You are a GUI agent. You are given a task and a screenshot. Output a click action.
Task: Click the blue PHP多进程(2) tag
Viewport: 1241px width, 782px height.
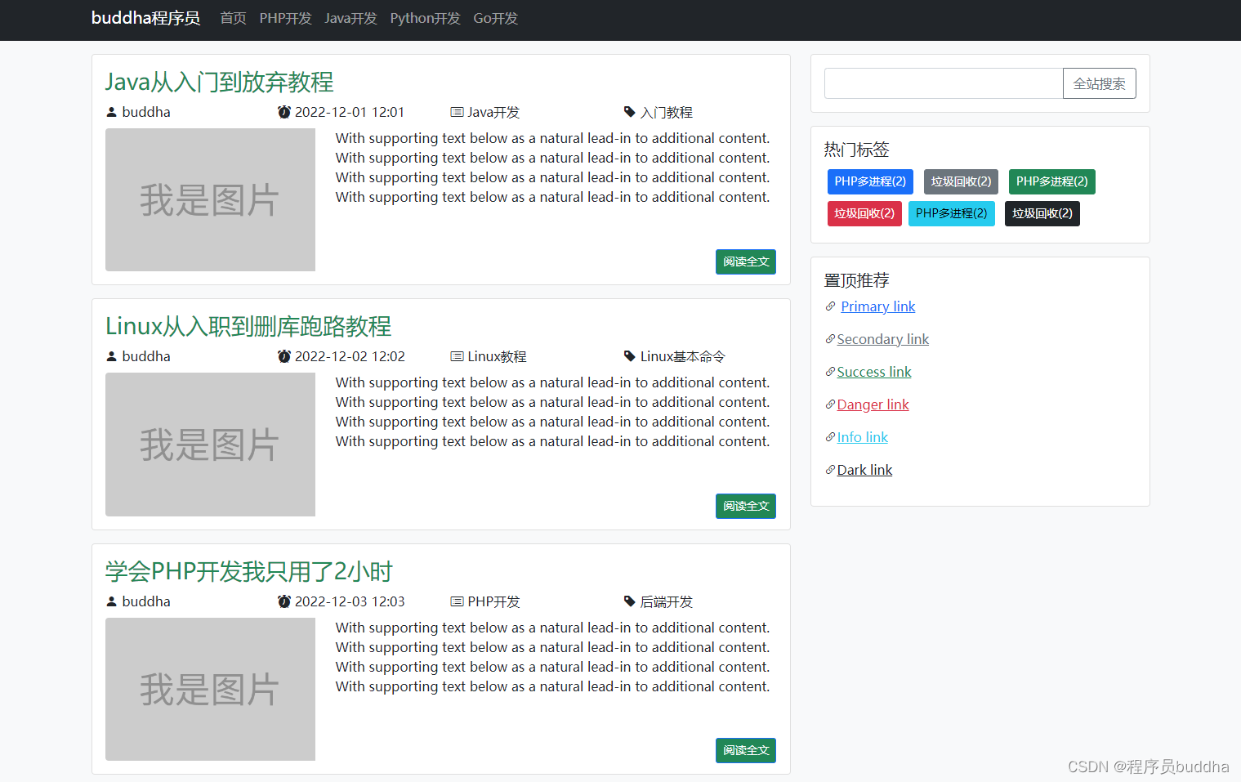(x=870, y=181)
